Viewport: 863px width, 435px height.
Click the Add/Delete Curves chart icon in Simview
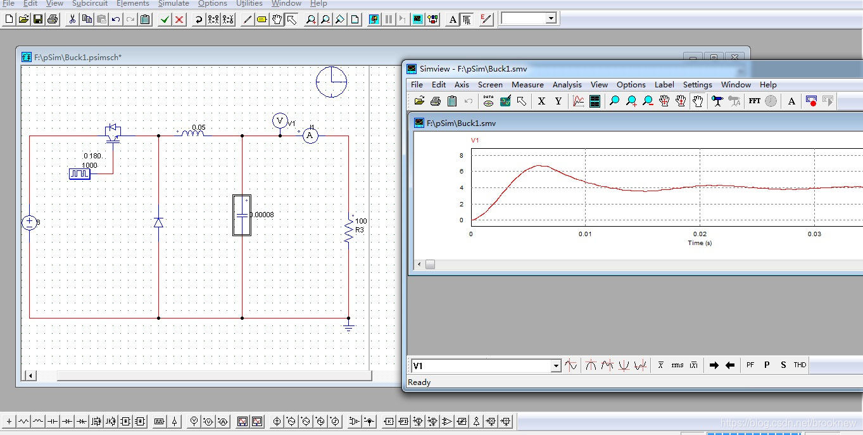579,101
